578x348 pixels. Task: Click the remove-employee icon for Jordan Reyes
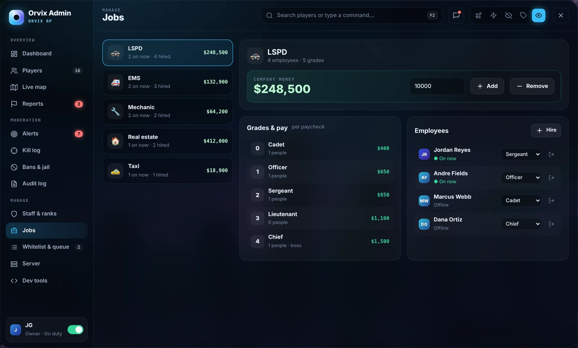[551, 154]
